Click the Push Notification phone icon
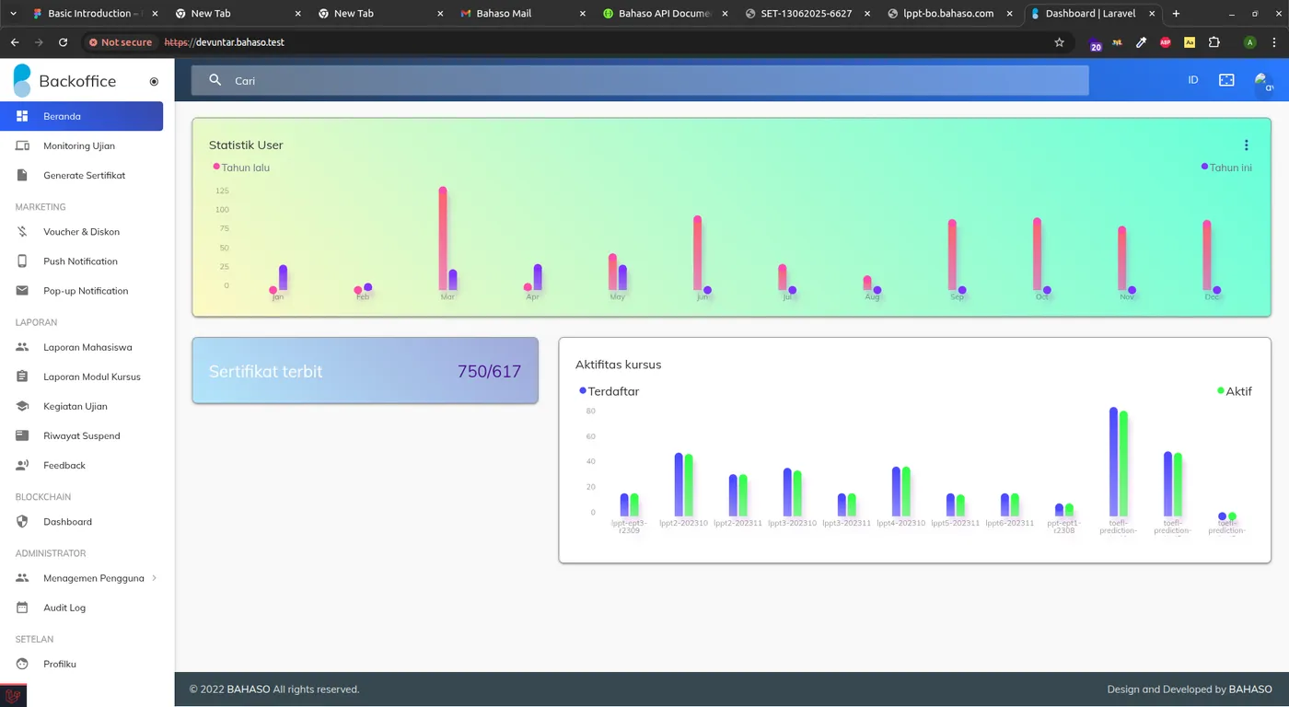The image size is (1289, 707). (x=22, y=261)
